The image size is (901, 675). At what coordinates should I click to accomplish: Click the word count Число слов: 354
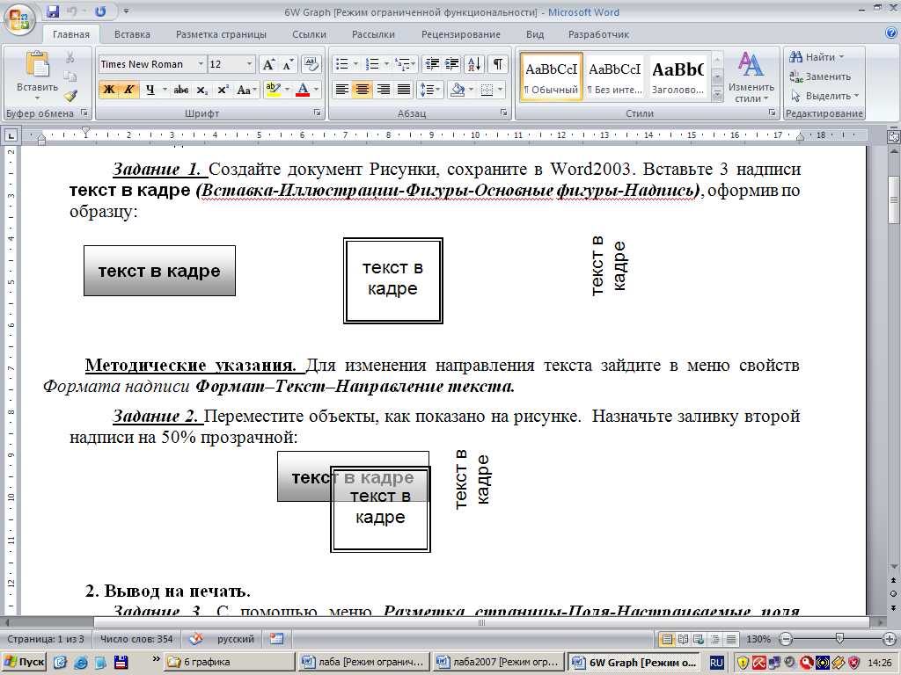[136, 639]
